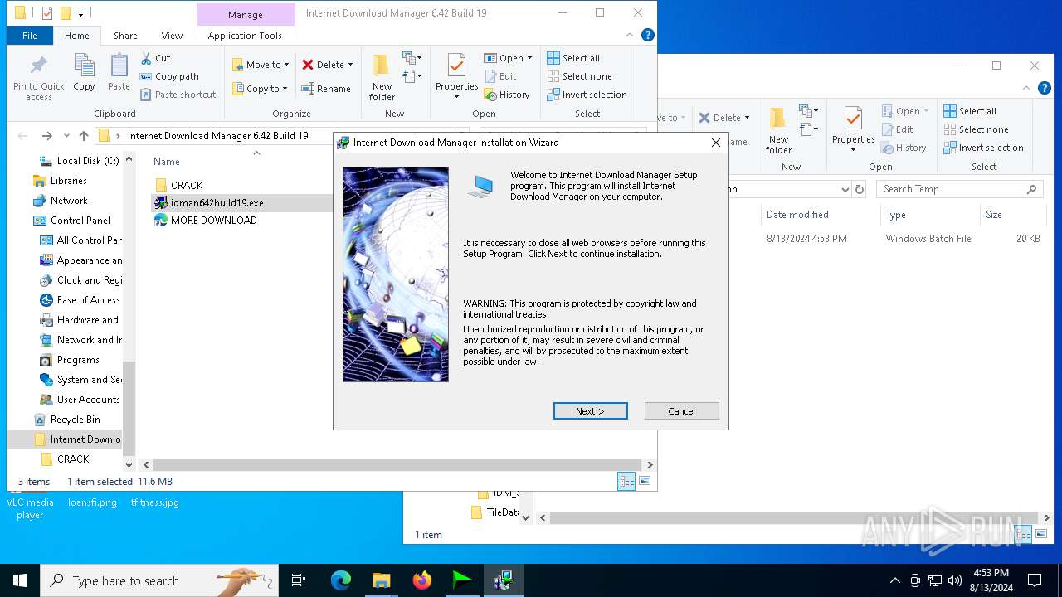Launch Firefox from the taskbar
This screenshot has width=1062, height=597.
coord(422,580)
